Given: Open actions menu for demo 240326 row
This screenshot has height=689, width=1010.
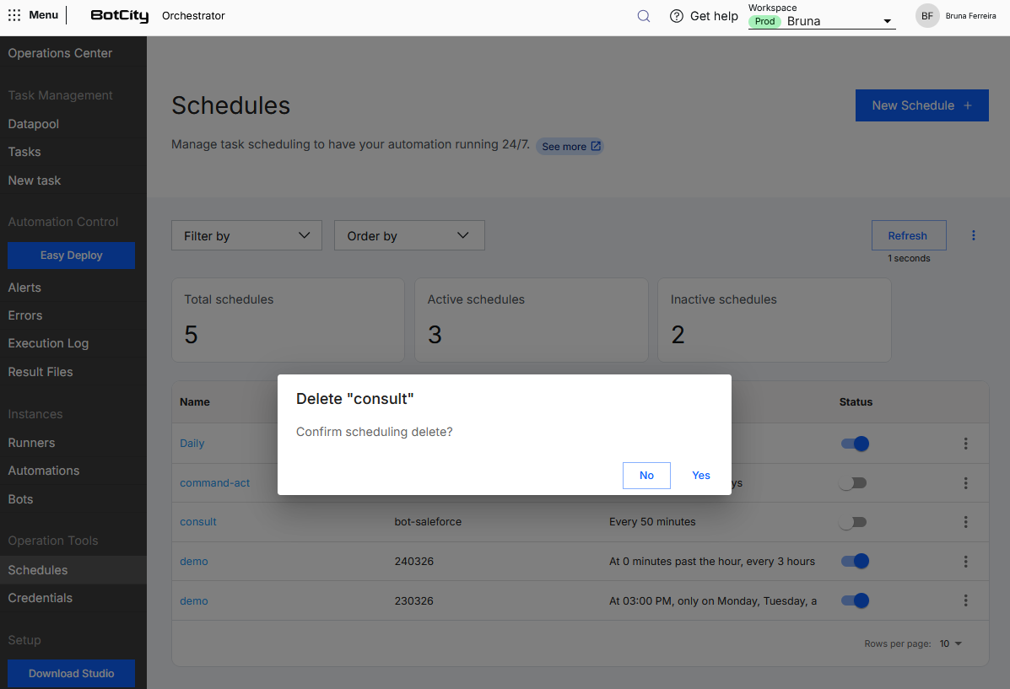Looking at the screenshot, I should pyautogui.click(x=965, y=562).
